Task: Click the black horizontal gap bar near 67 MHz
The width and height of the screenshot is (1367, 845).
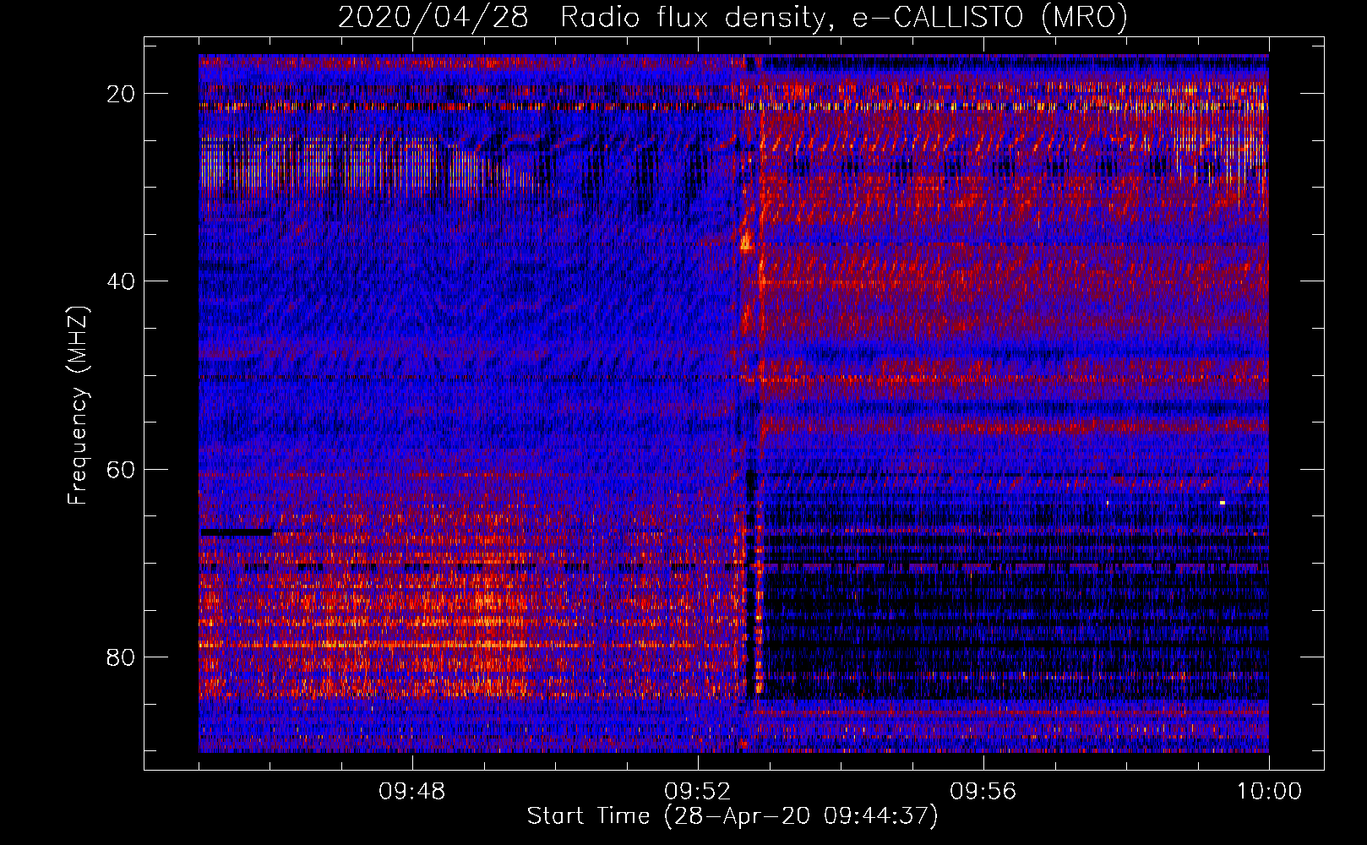Action: click(236, 532)
